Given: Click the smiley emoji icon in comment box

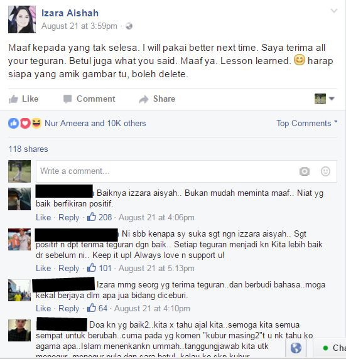Looking at the screenshot, I should 325,171.
